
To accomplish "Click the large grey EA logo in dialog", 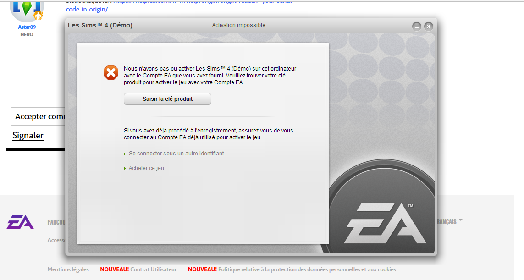I will coord(385,223).
